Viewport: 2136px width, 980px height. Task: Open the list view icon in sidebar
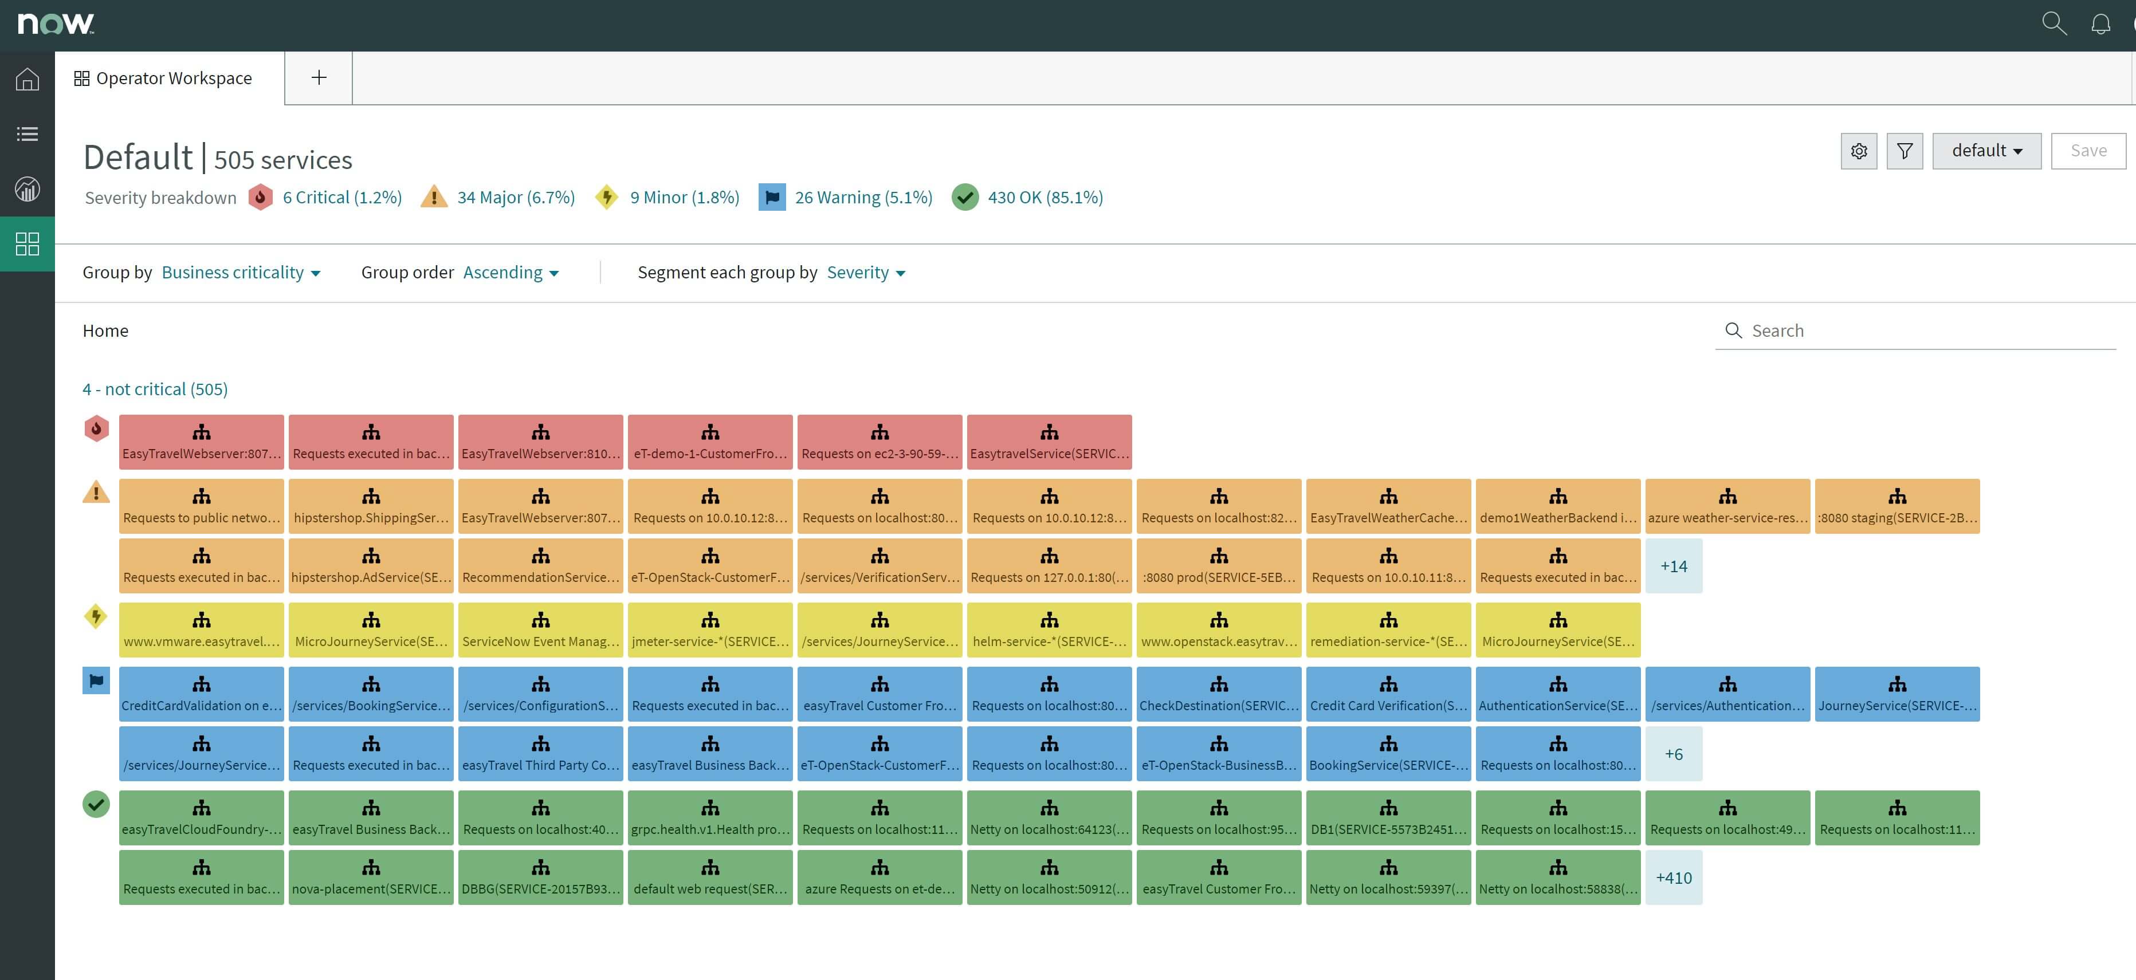[28, 133]
